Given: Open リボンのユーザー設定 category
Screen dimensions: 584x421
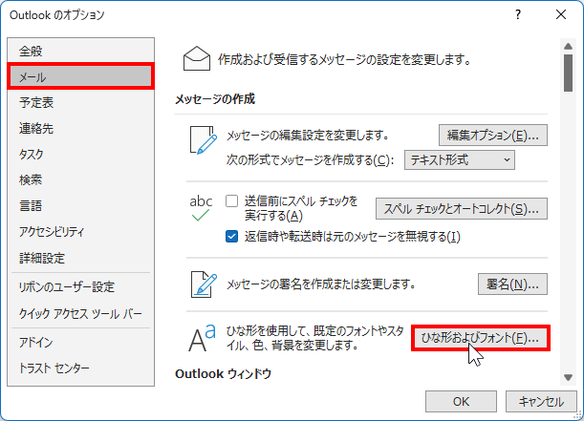Looking at the screenshot, I should 80,287.
